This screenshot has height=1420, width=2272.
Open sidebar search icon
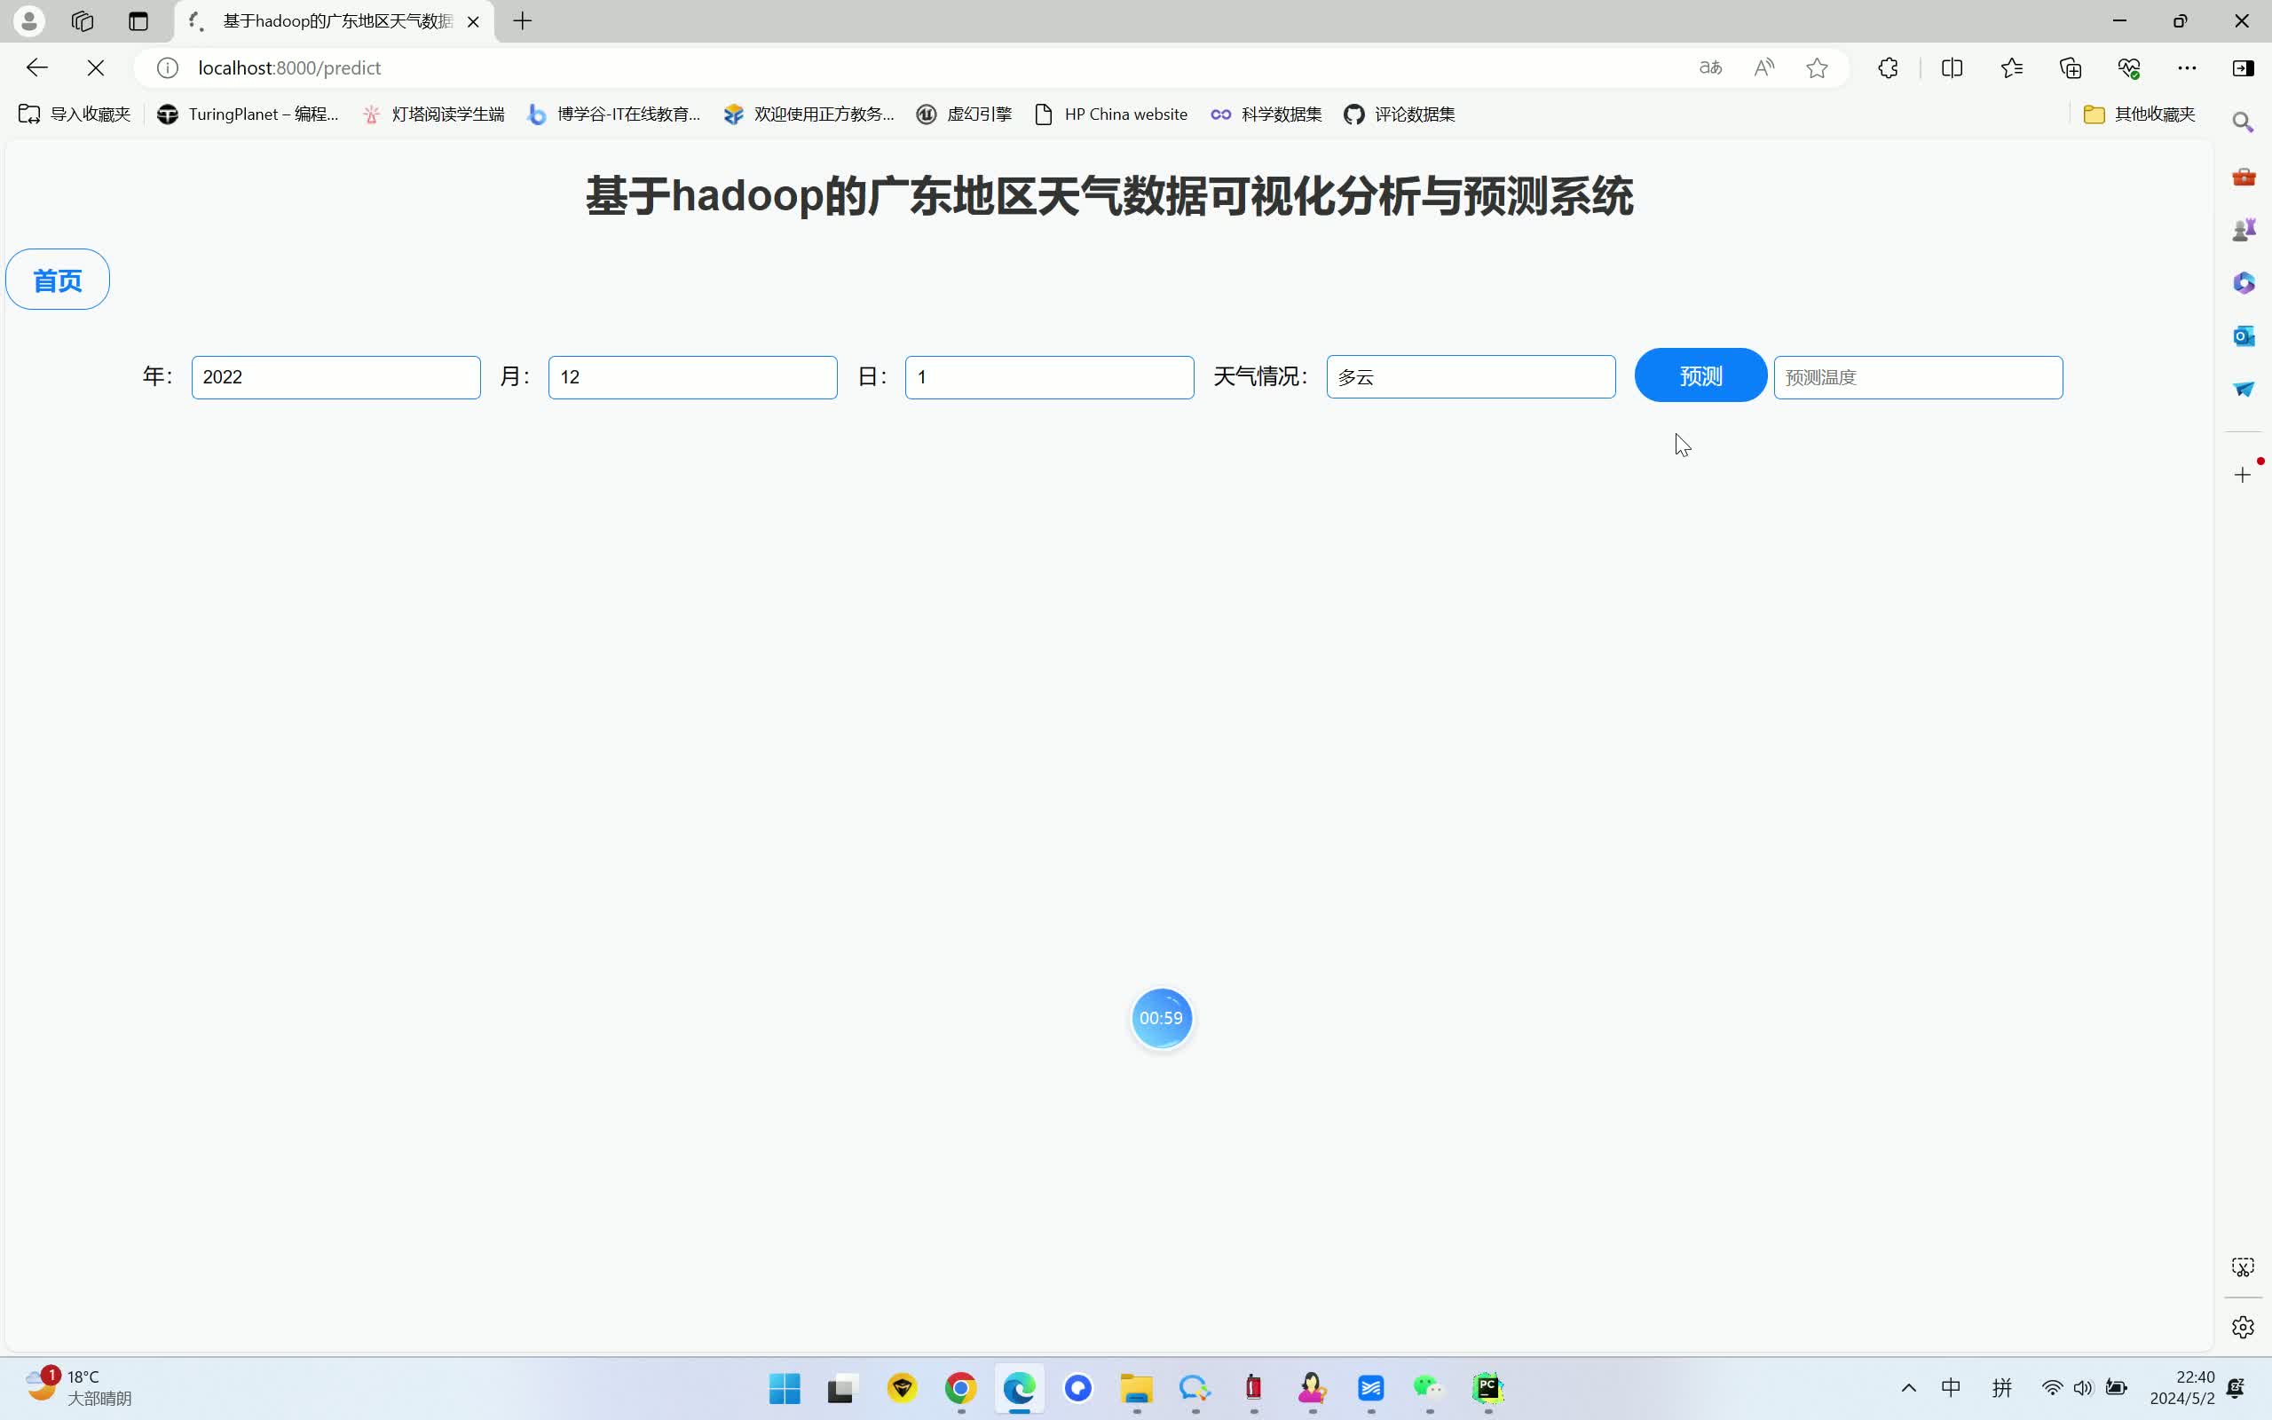click(x=2243, y=122)
